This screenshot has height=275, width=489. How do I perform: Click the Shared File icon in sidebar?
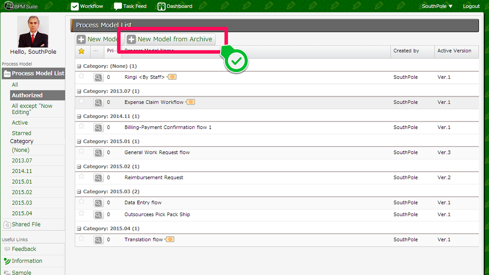click(x=6, y=225)
